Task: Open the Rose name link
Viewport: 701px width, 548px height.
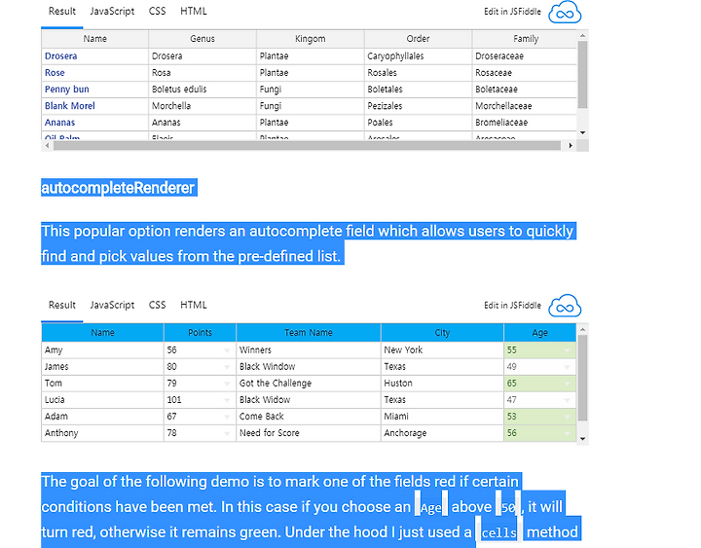Action: [55, 73]
